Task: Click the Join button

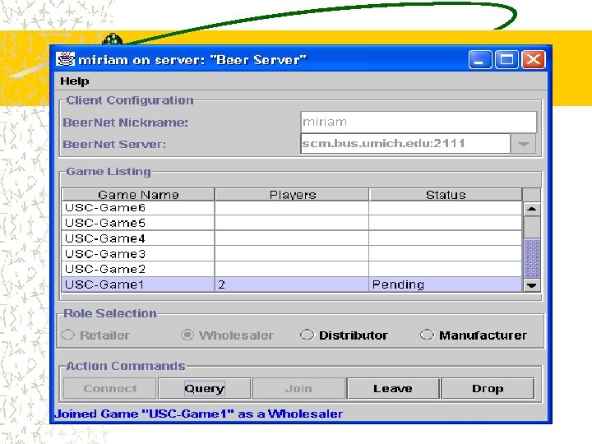Action: (x=298, y=388)
